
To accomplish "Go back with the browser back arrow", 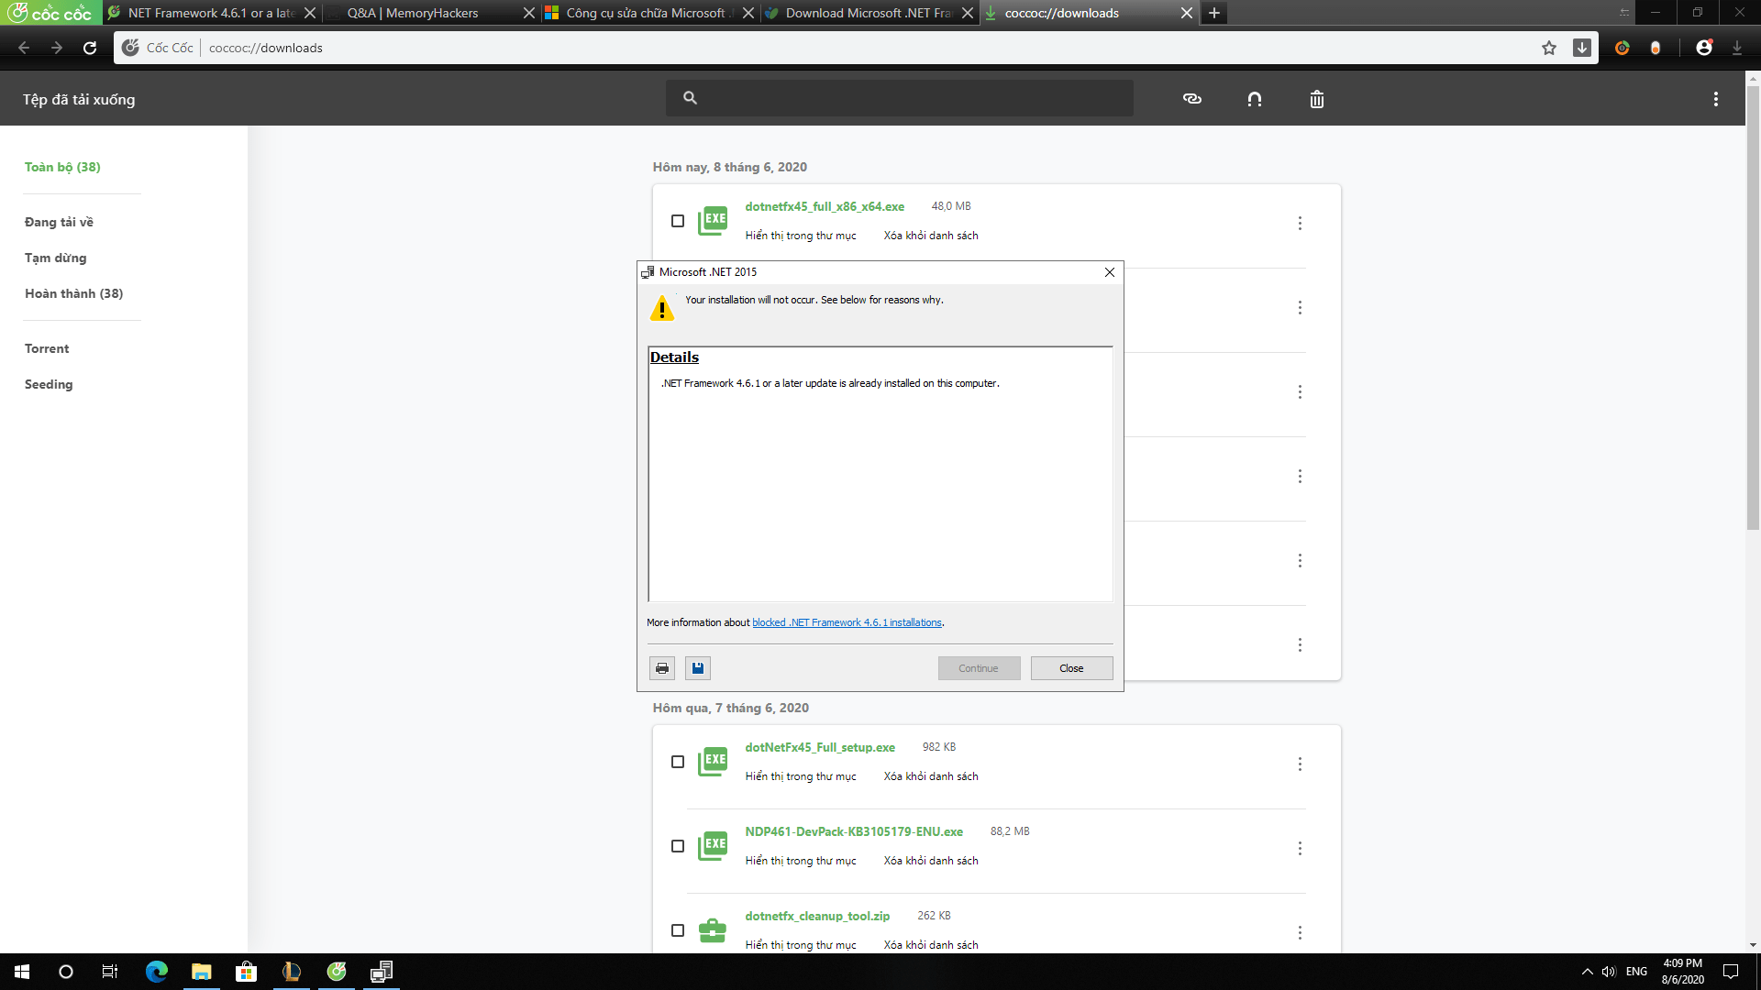I will tap(24, 48).
